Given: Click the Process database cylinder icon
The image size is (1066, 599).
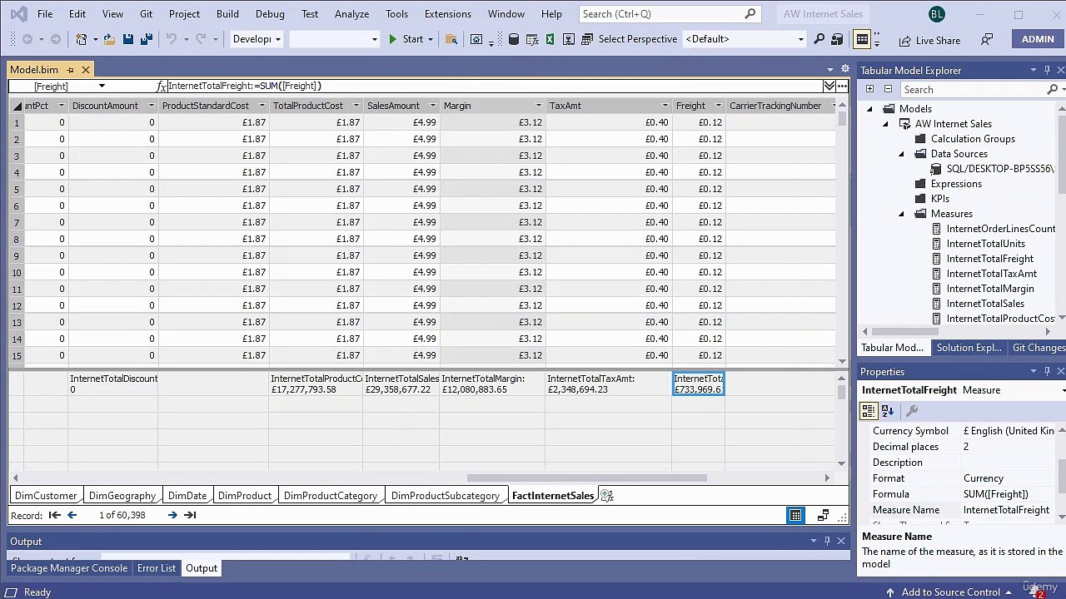Looking at the screenshot, I should 514,39.
